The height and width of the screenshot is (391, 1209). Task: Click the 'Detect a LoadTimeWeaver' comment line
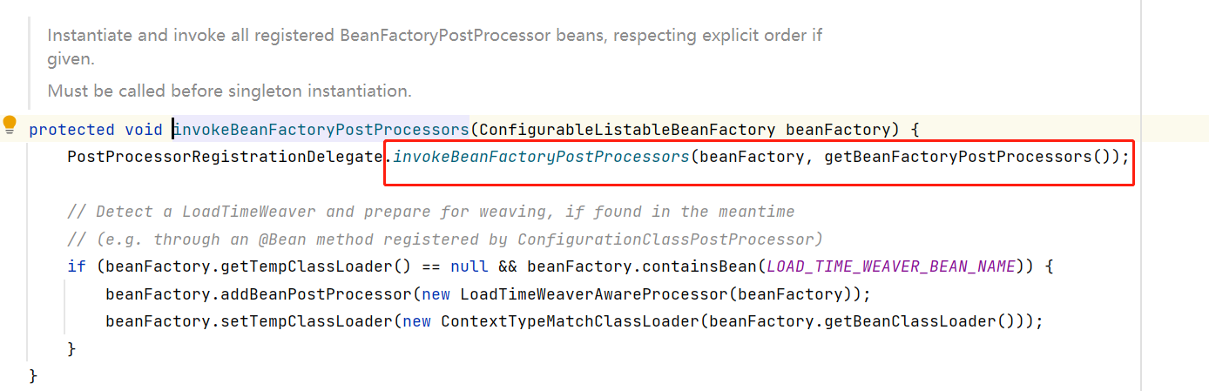(x=430, y=212)
